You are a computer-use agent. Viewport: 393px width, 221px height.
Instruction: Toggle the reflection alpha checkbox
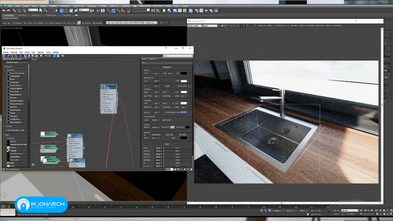pos(173,92)
